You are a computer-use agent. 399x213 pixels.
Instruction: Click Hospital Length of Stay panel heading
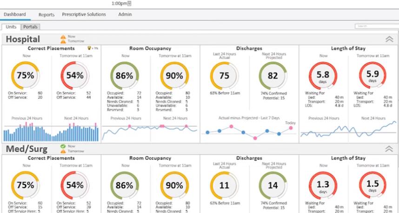pos(348,48)
